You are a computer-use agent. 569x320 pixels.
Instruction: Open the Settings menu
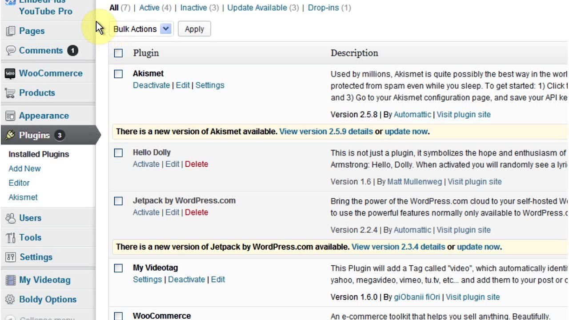36,257
